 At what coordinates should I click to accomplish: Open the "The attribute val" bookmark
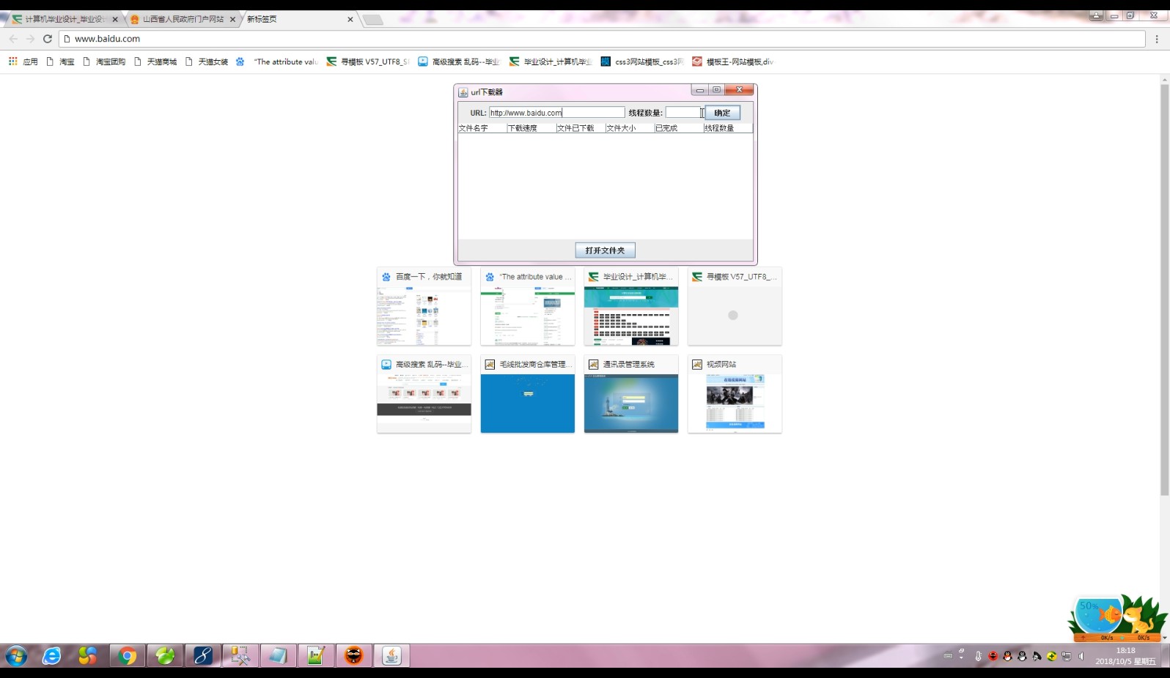276,62
